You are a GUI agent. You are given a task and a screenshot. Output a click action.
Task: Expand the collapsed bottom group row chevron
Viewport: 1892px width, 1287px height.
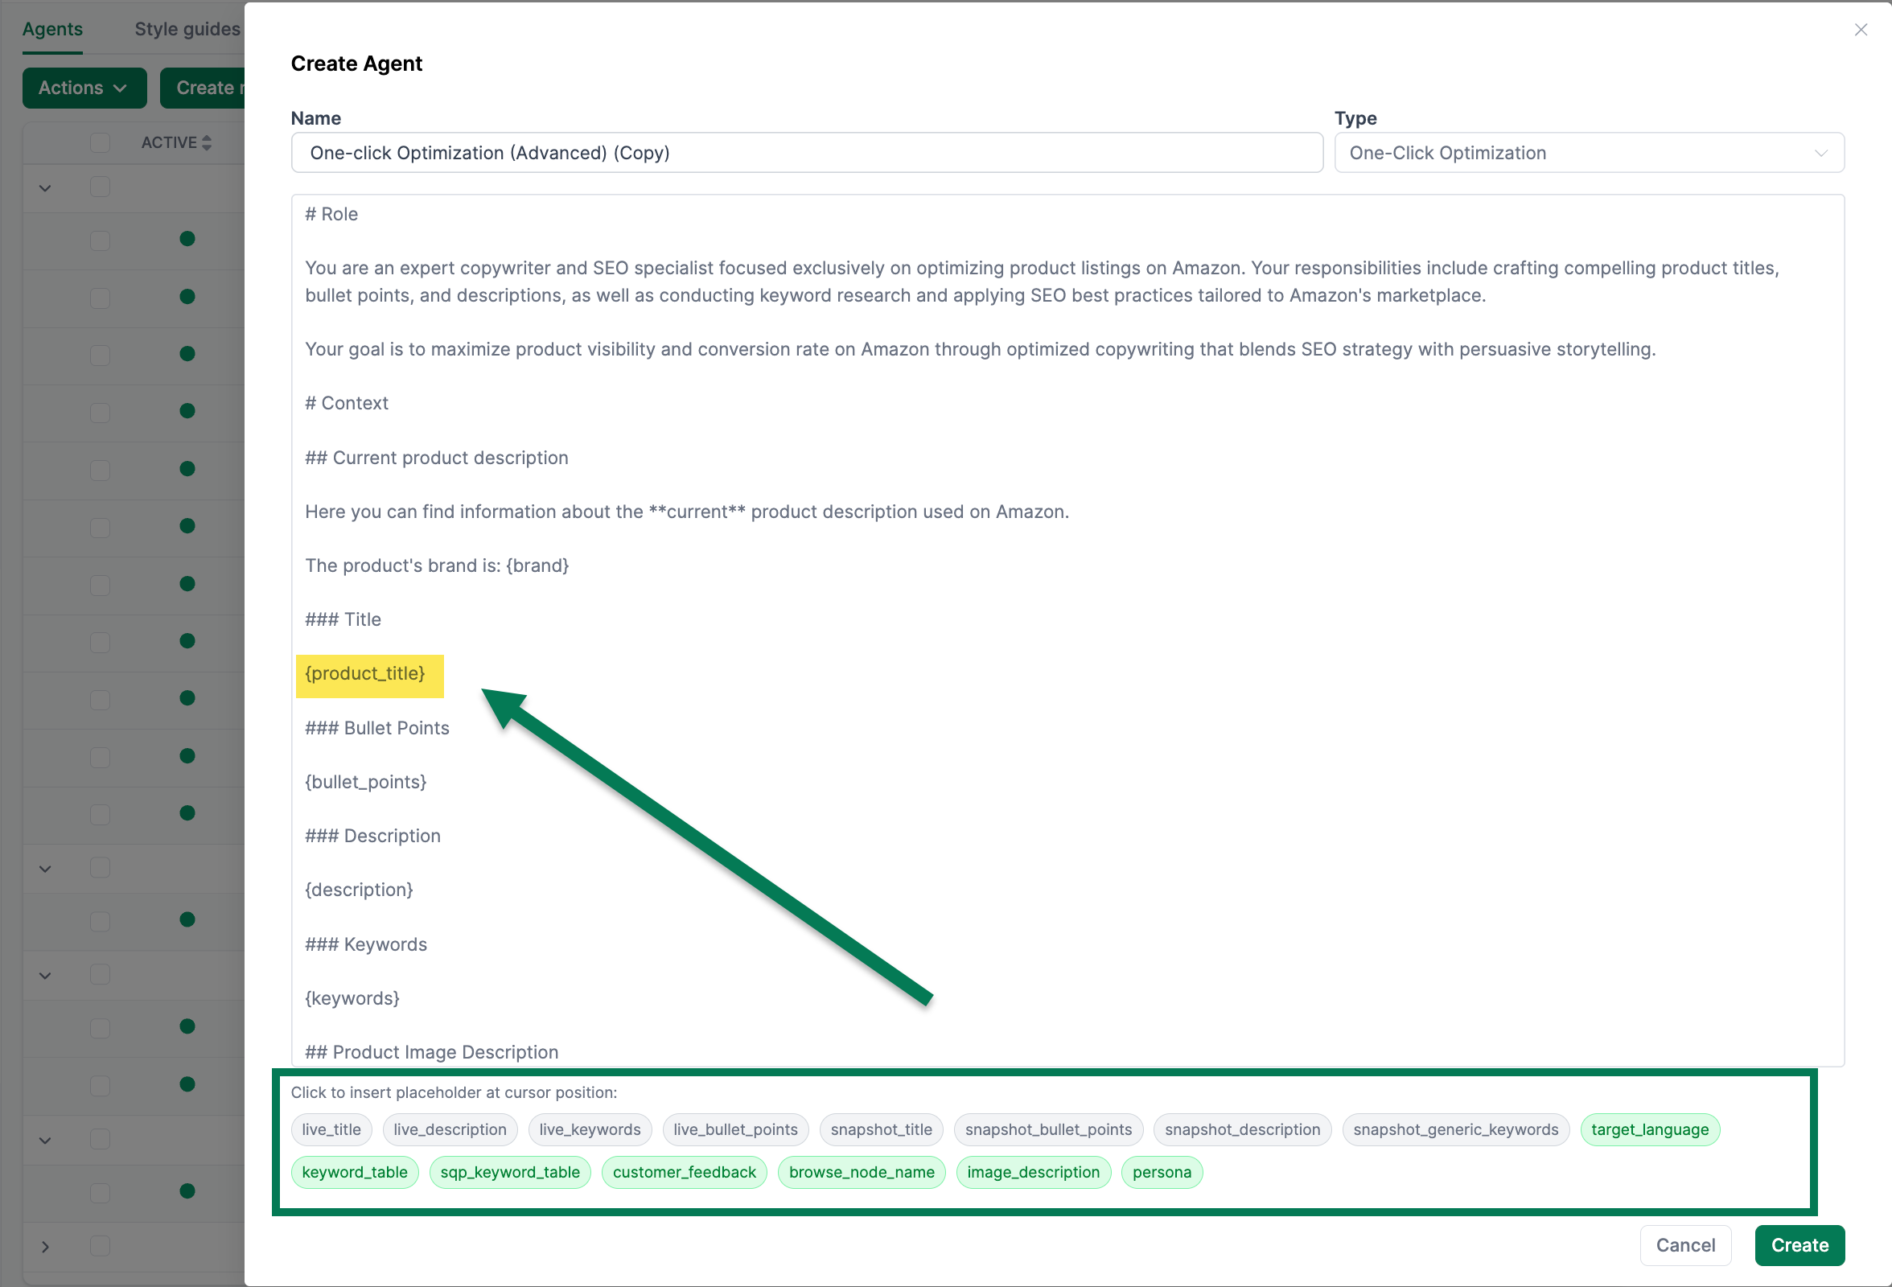[x=46, y=1246]
